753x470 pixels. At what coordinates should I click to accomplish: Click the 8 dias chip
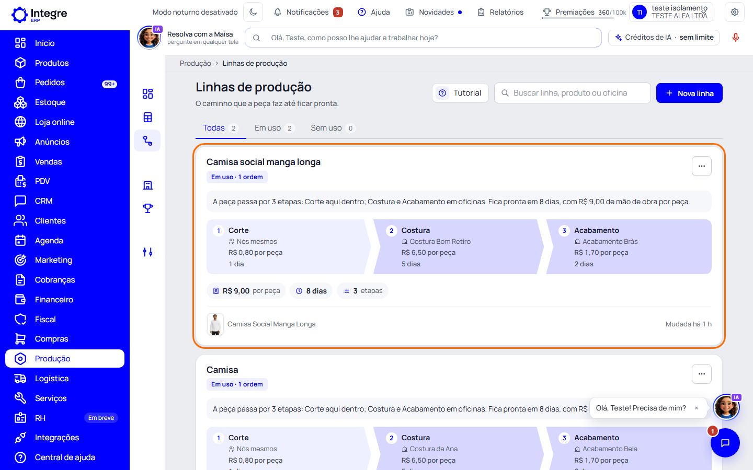tap(311, 291)
